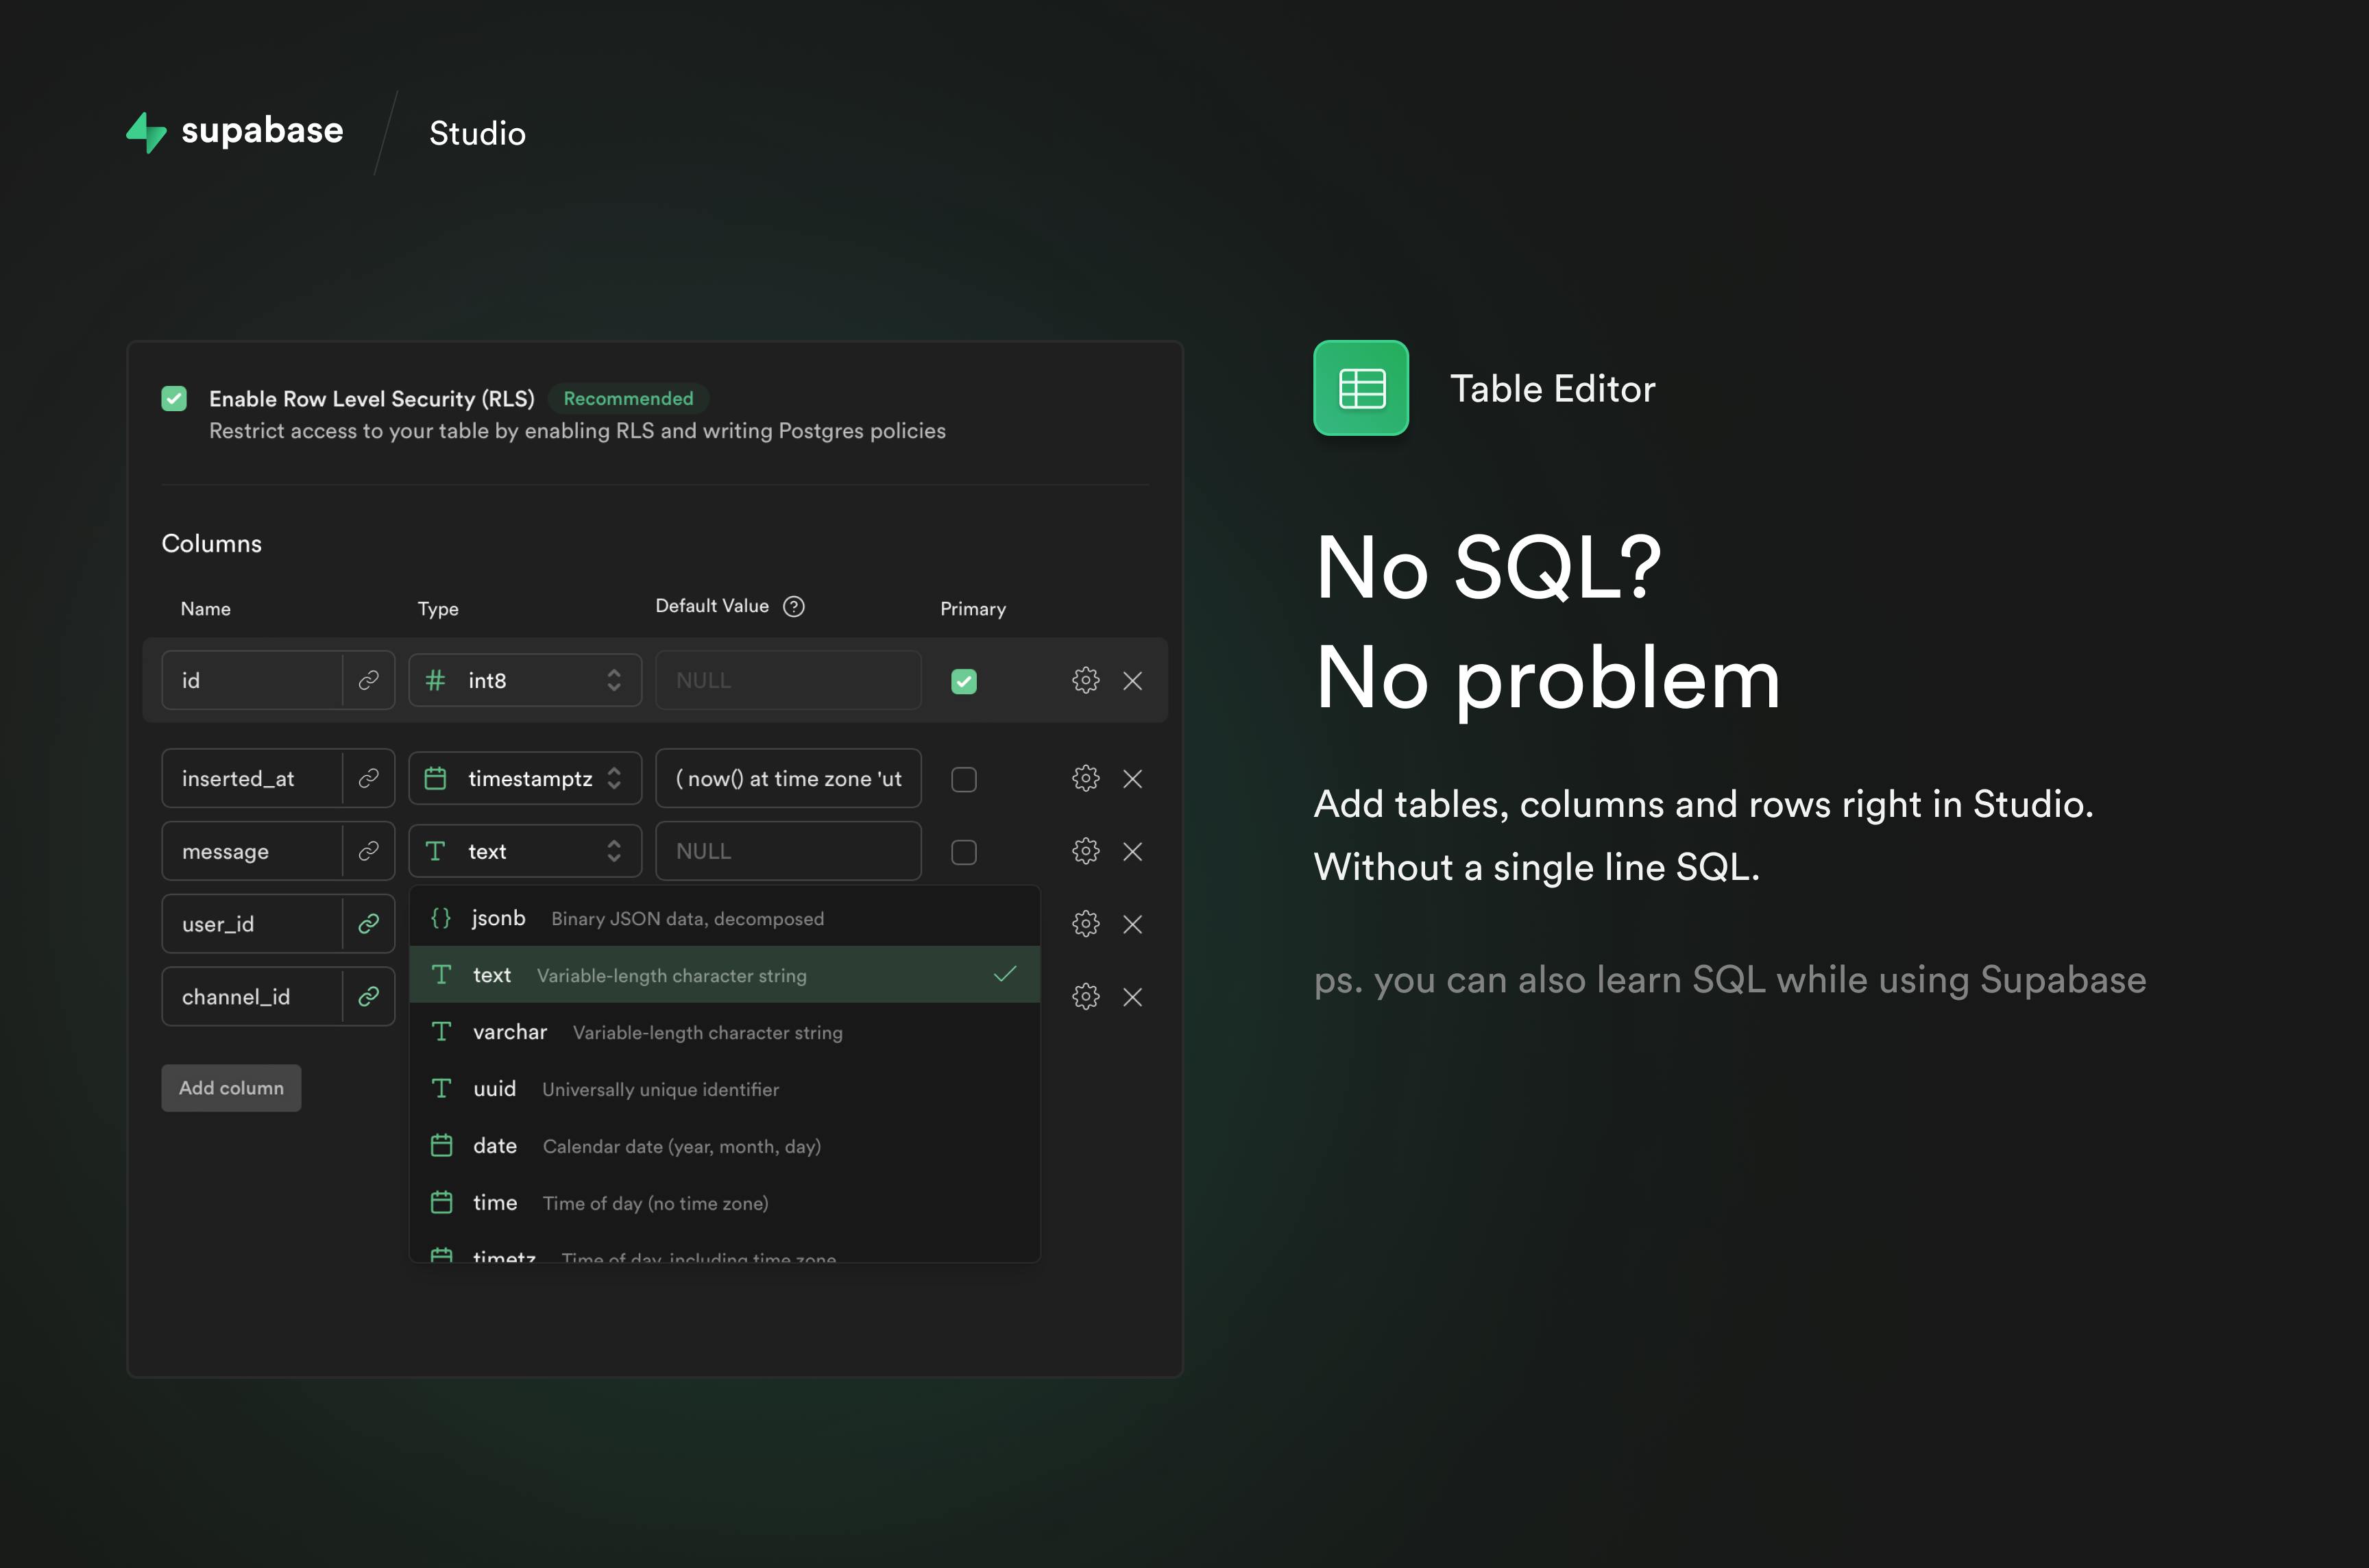
Task: Open column settings gear for inserted_at
Action: (1086, 778)
